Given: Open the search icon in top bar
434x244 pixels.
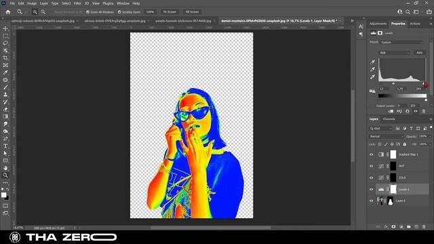Looking at the screenshot, I should point(408,12).
